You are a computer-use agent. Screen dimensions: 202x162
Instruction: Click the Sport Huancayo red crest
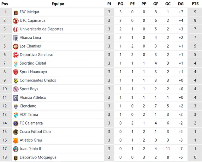point(16,72)
